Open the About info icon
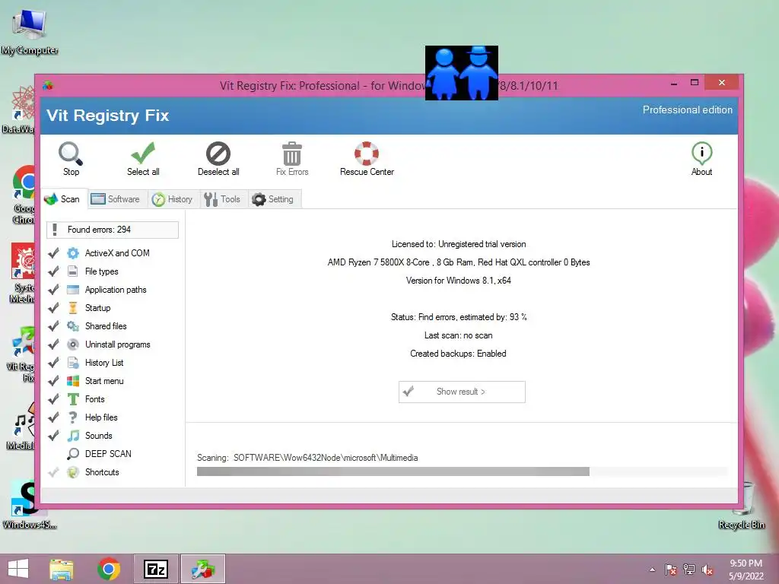779x584 pixels. (701, 154)
